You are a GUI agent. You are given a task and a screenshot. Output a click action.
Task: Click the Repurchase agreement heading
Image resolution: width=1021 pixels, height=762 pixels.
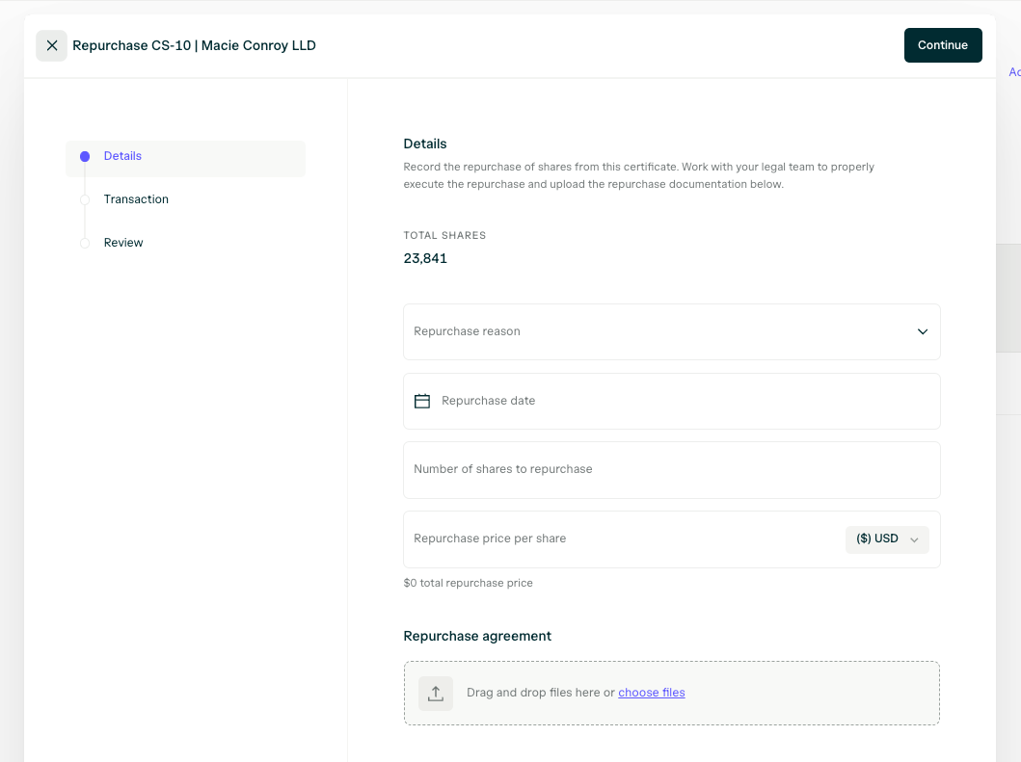click(477, 636)
